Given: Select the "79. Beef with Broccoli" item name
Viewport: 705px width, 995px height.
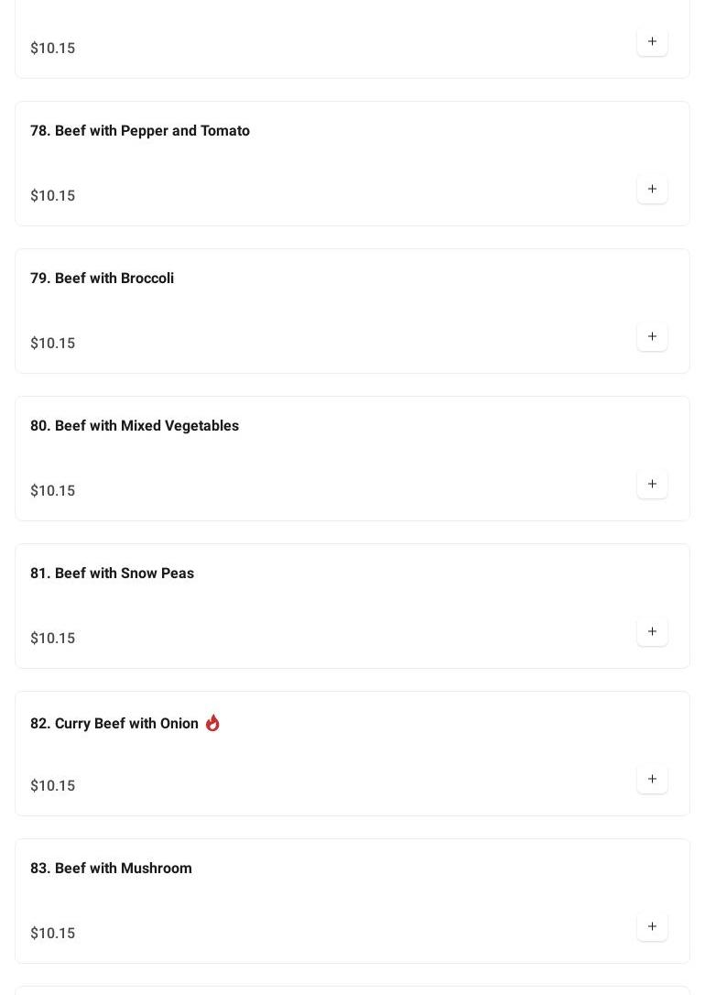Looking at the screenshot, I should tap(102, 279).
